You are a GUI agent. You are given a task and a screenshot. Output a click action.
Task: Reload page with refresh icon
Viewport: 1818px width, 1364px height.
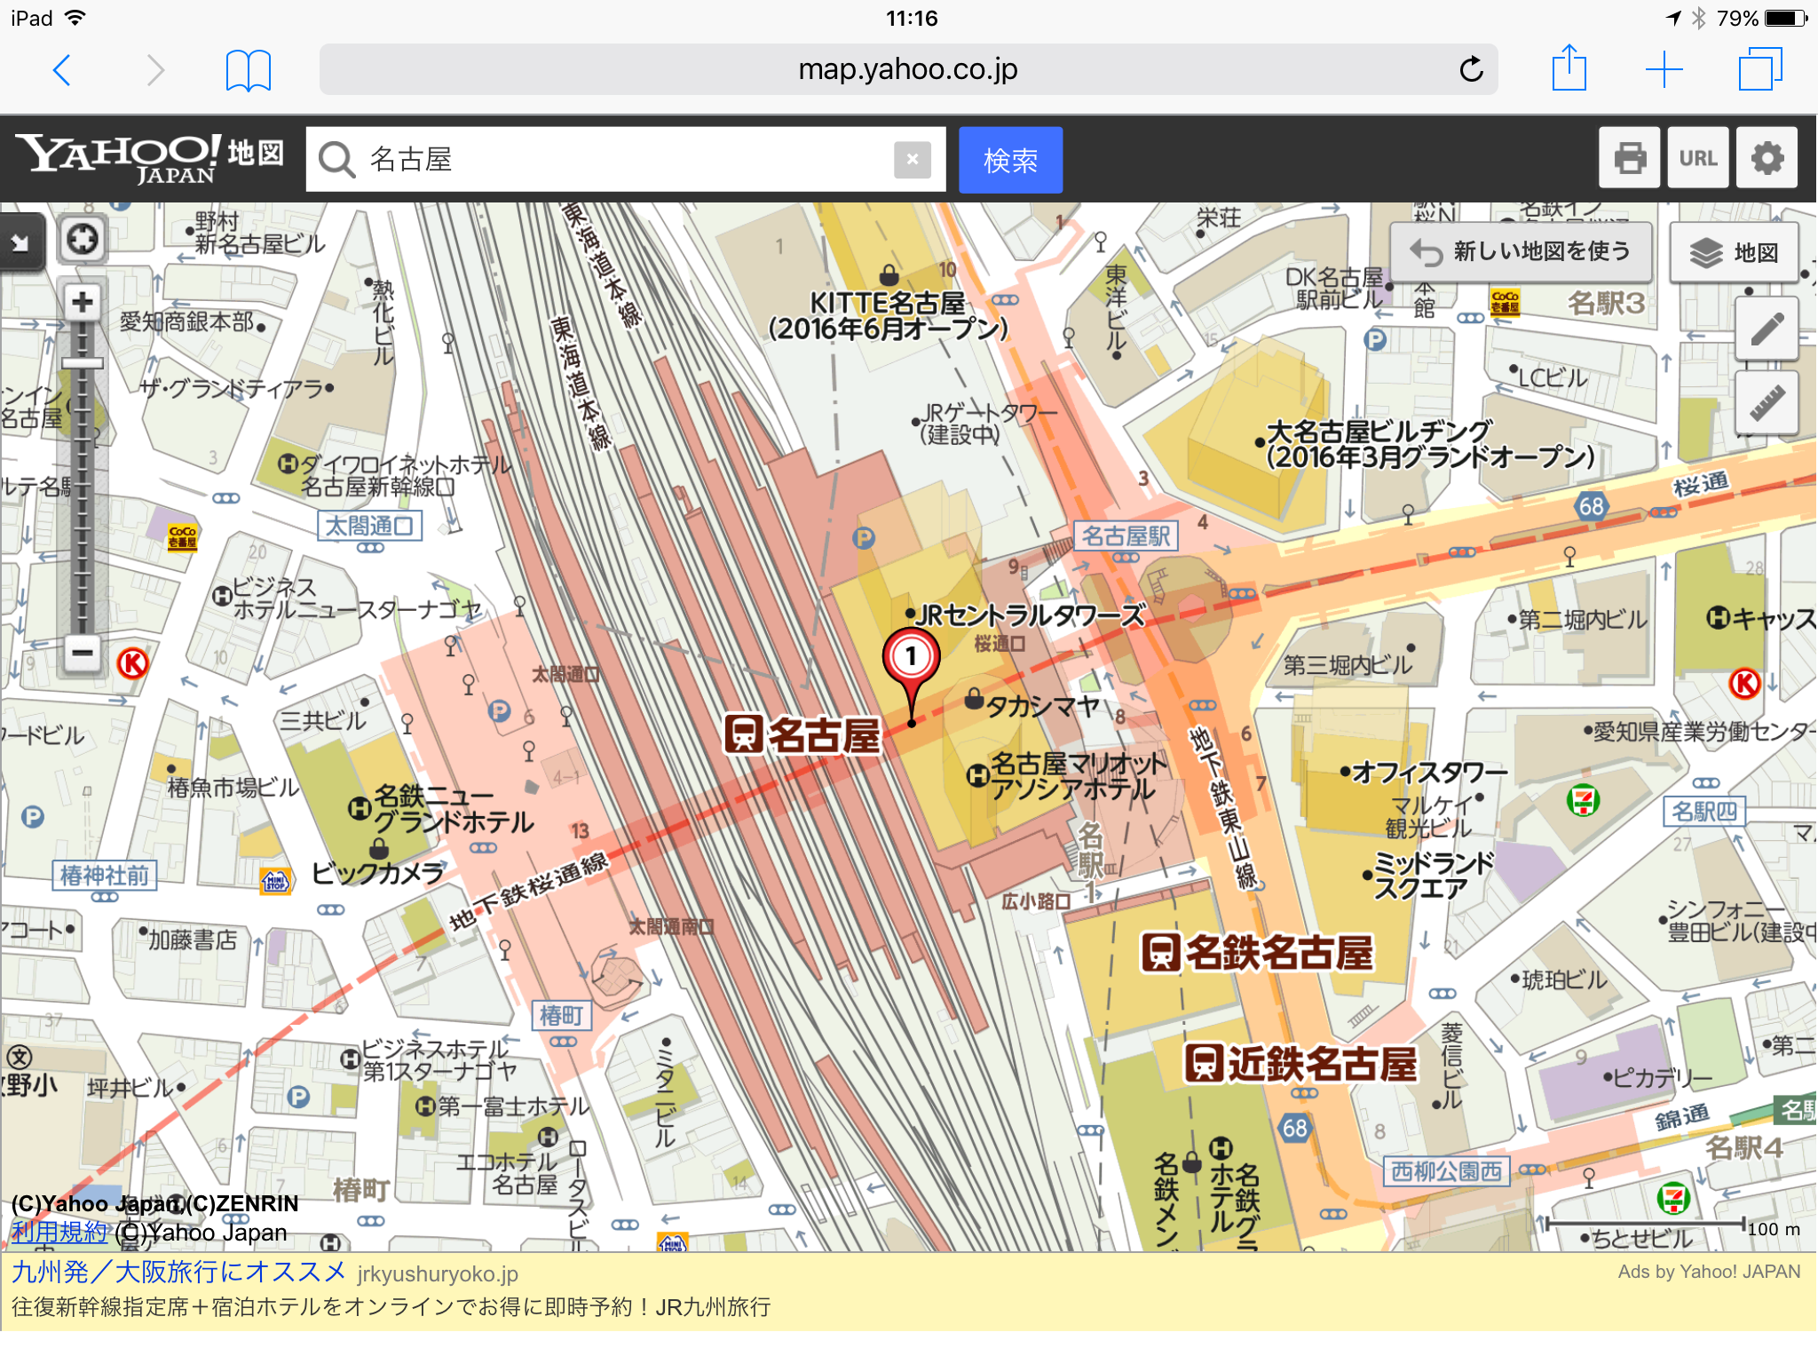click(x=1471, y=69)
